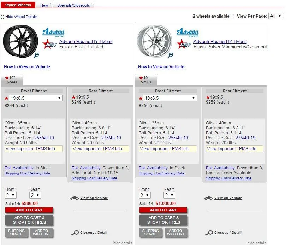292x245 pixels.
Task: Open Closeup / Detail link for silver wheel
Action: tap(228, 233)
